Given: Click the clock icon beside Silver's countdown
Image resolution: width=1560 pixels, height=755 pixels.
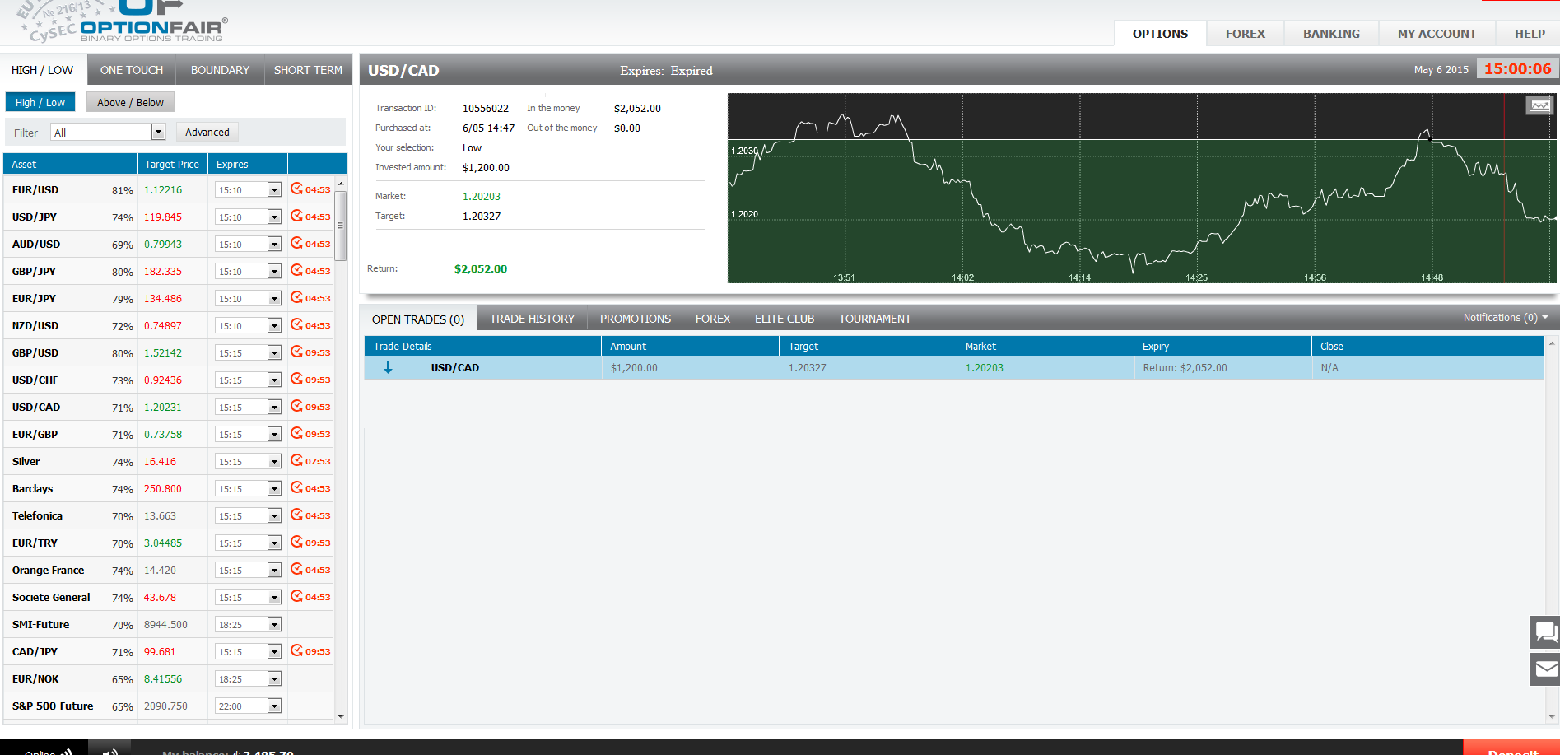Looking at the screenshot, I should click(x=296, y=460).
